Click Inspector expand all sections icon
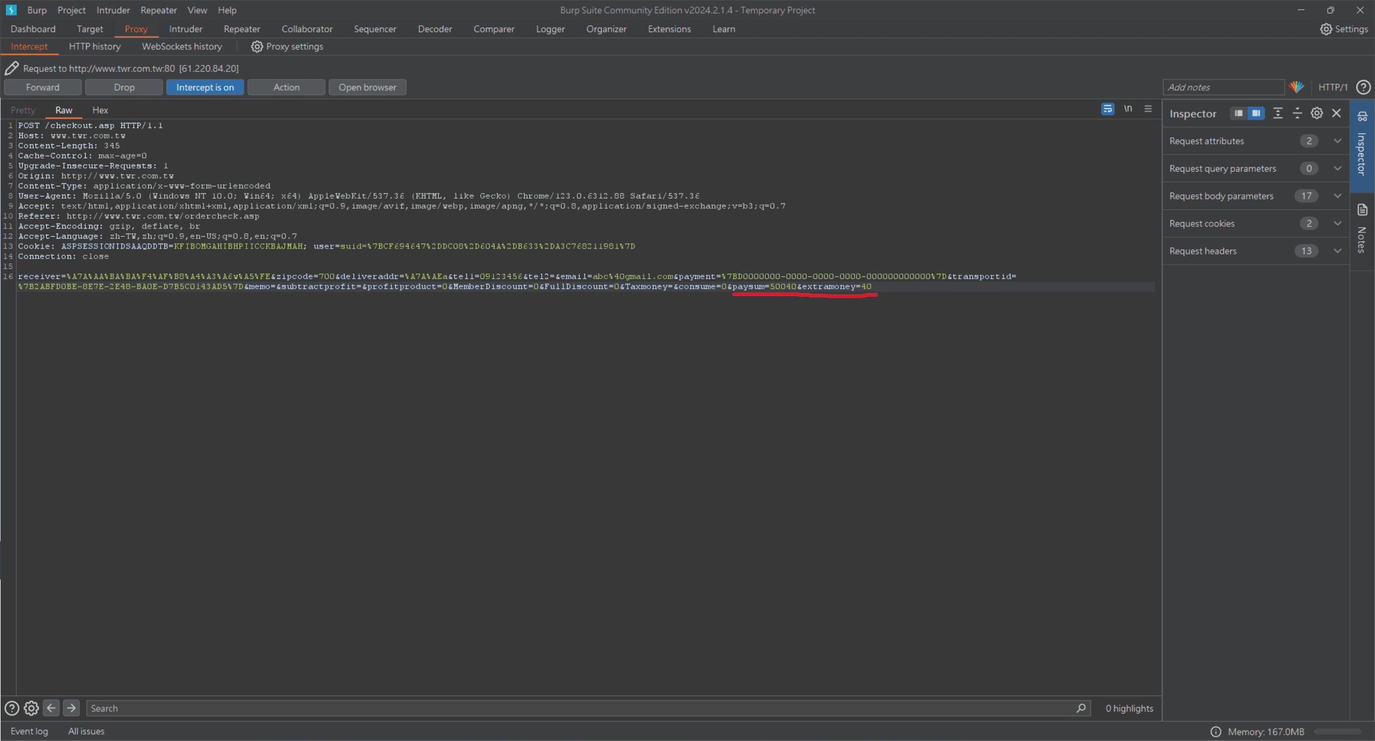The height and width of the screenshot is (741, 1375). coord(1278,113)
